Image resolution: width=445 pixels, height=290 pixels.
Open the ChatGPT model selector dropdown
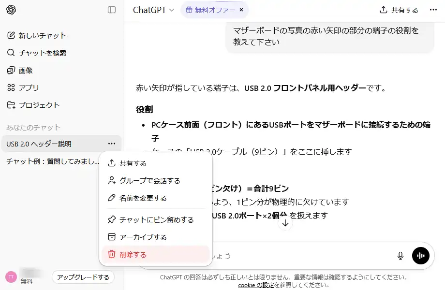tap(151, 10)
